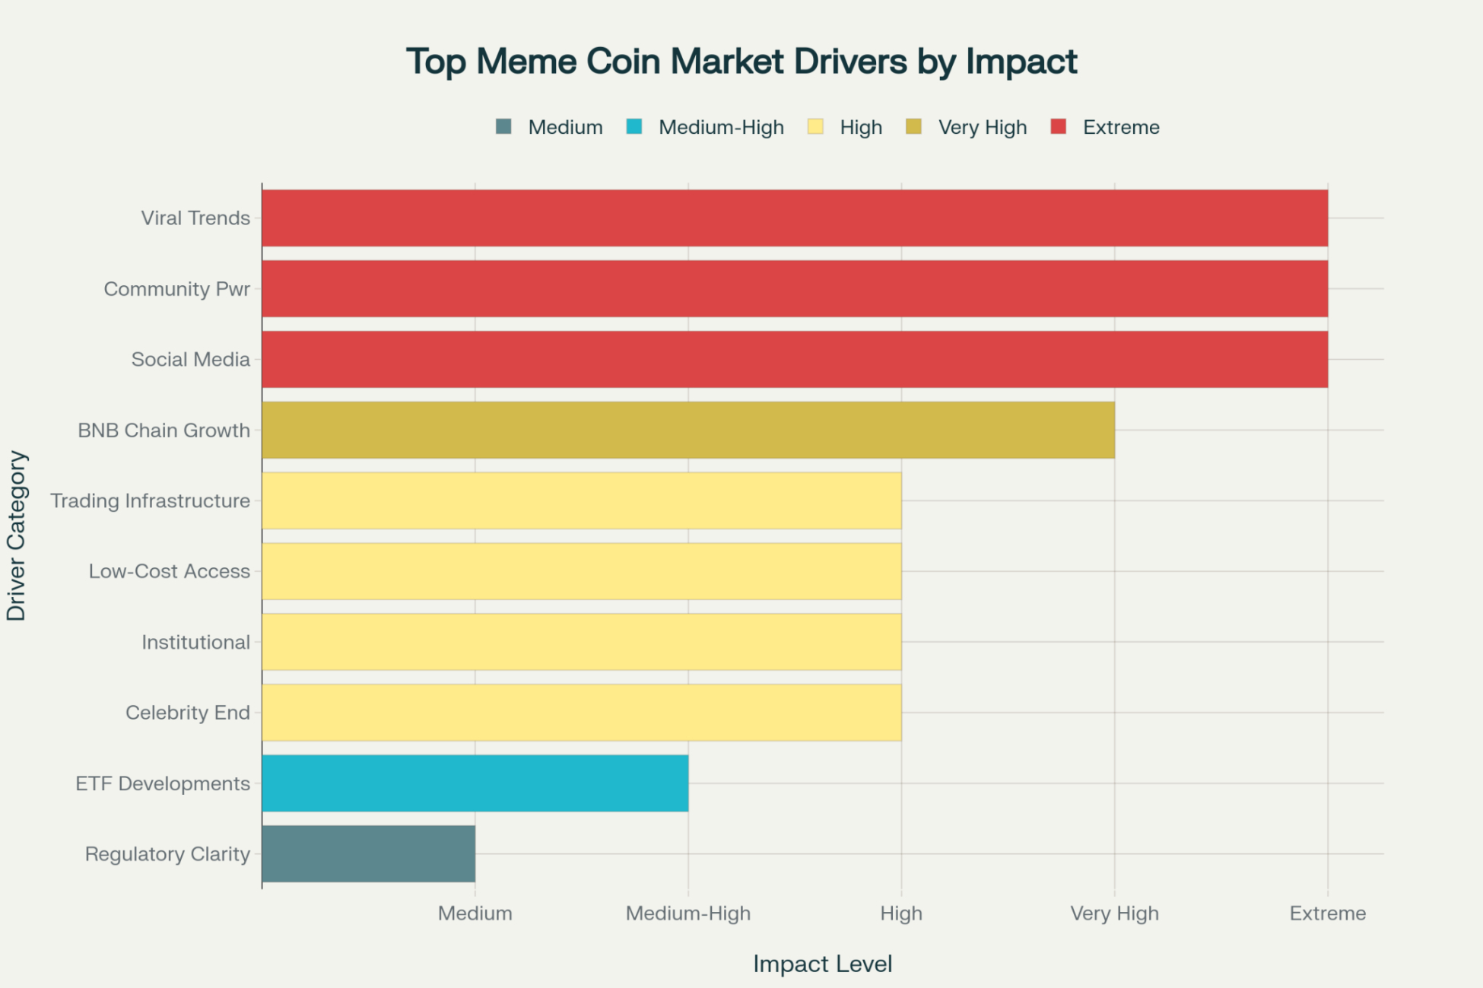Screen dimensions: 1483x988
Task: Click the Medium legend color swatch
Action: click(x=503, y=126)
